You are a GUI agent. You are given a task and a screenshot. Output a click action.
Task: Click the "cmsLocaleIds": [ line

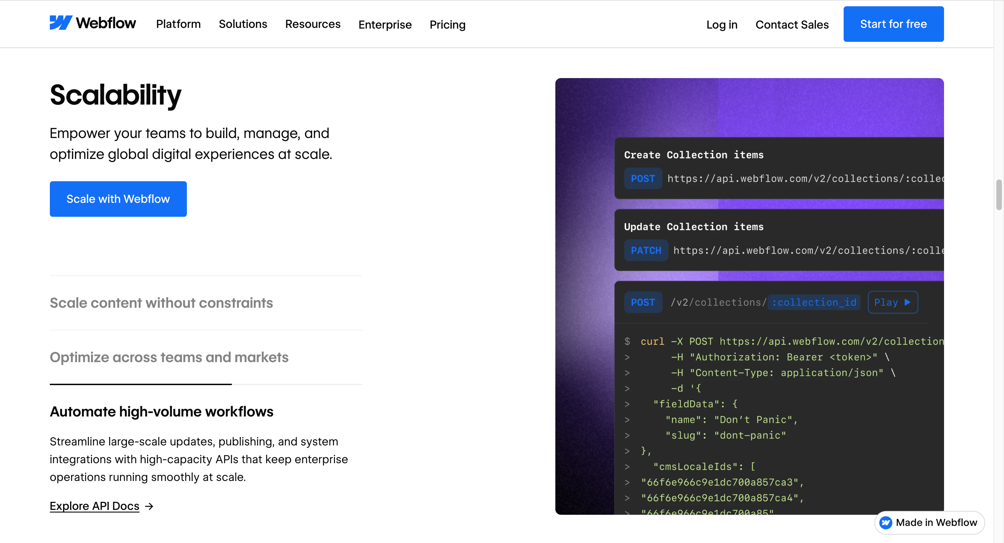coord(704,466)
